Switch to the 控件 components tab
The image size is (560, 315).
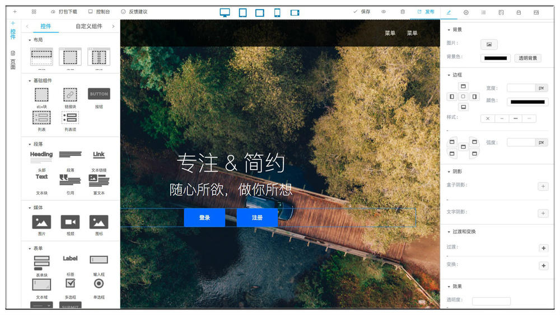tap(46, 26)
